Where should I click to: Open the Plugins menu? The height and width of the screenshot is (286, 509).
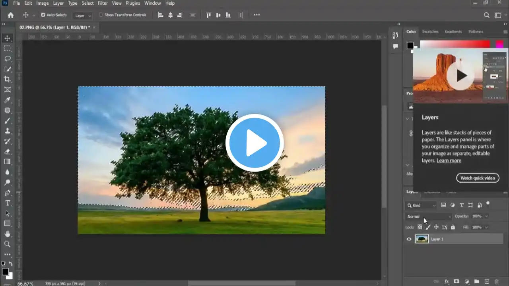tap(133, 3)
